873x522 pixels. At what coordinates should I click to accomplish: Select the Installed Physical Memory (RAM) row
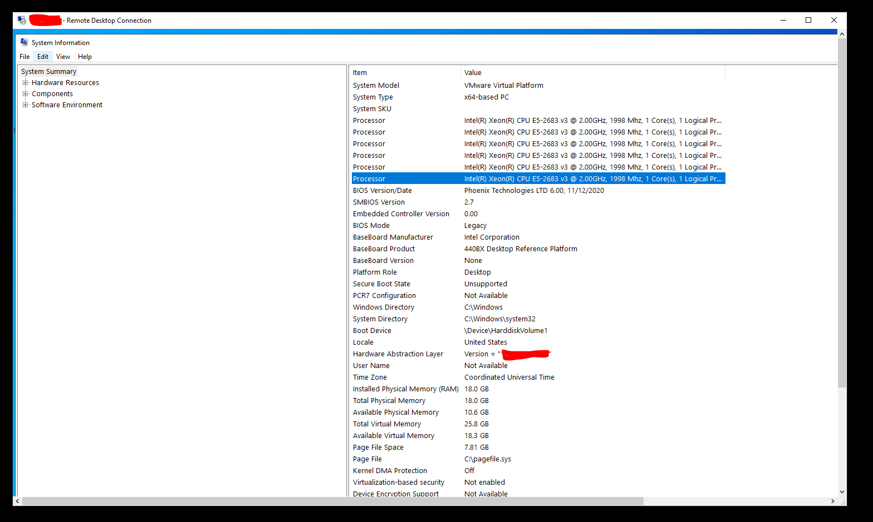(538, 389)
